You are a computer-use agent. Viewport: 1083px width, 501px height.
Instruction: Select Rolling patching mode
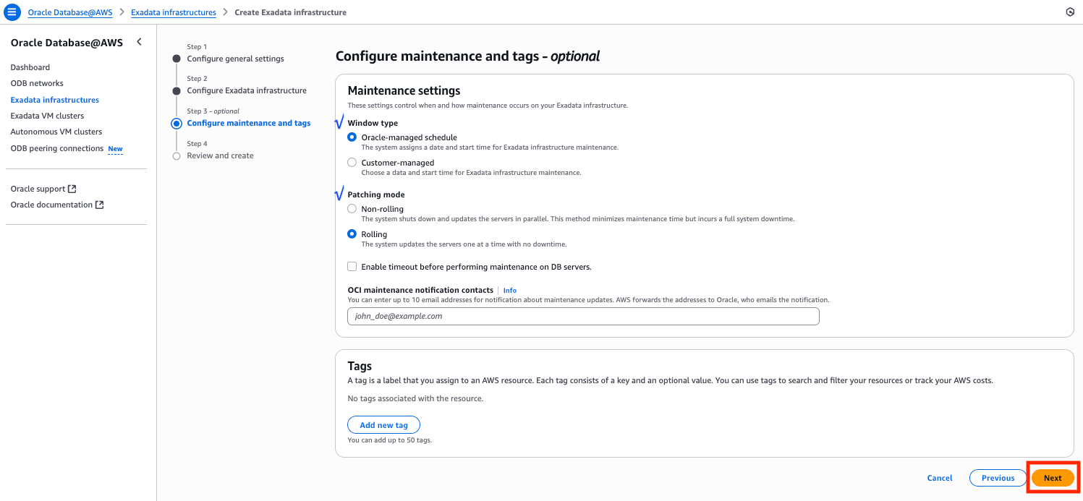(x=352, y=234)
